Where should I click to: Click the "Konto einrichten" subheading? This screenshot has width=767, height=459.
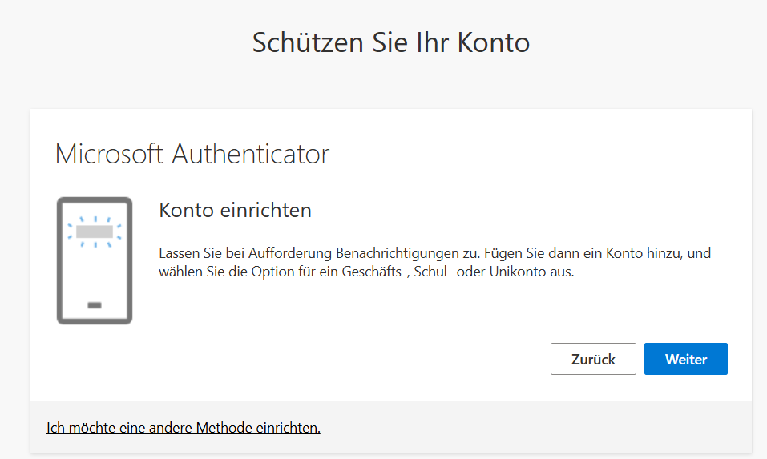coord(235,211)
